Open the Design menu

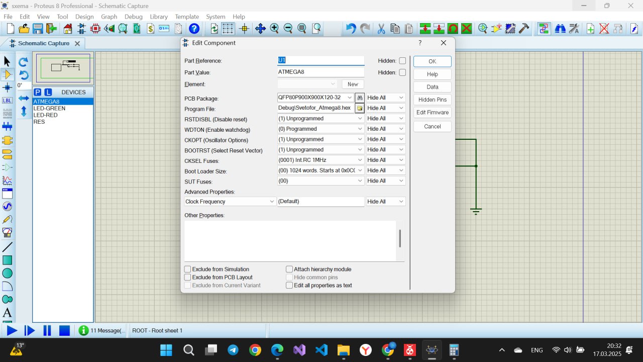point(84,17)
